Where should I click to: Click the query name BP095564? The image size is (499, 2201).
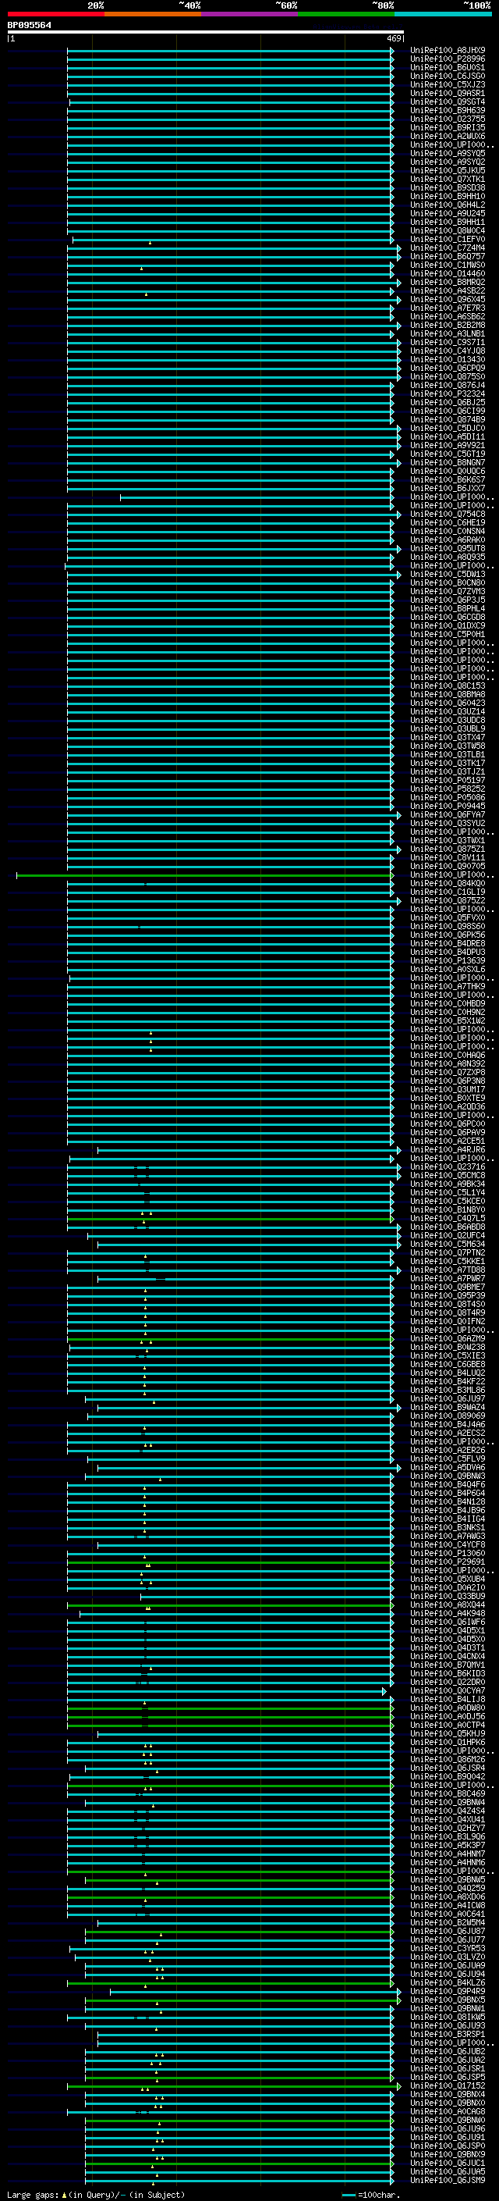tap(29, 25)
